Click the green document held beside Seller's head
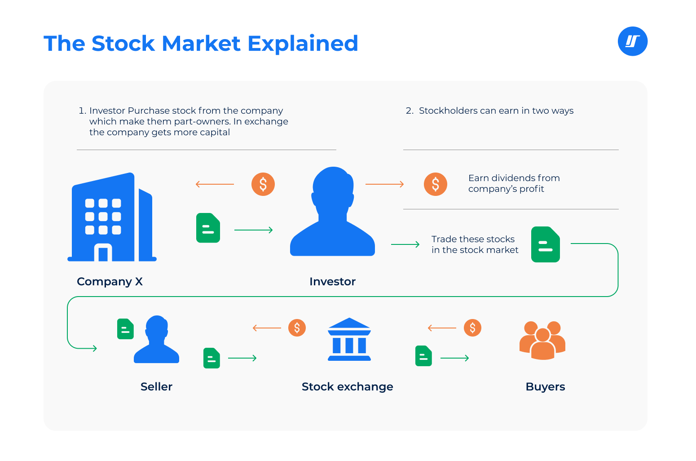 coord(125,329)
